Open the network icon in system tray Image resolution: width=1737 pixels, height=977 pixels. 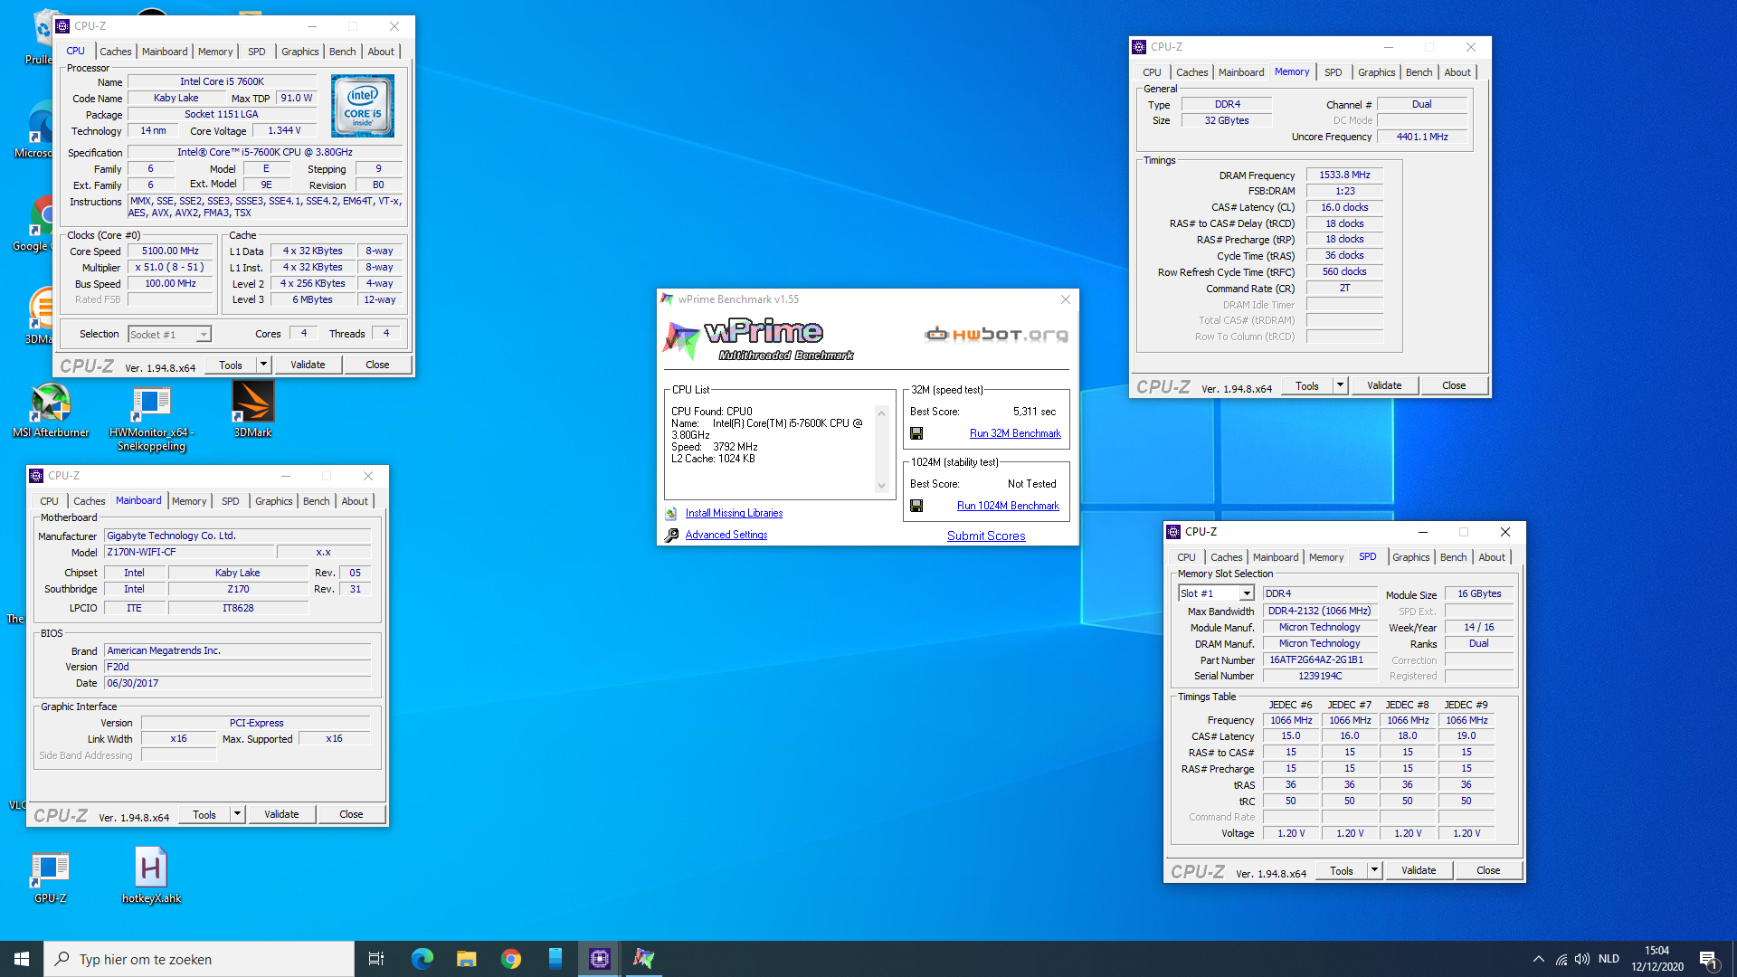1561,959
